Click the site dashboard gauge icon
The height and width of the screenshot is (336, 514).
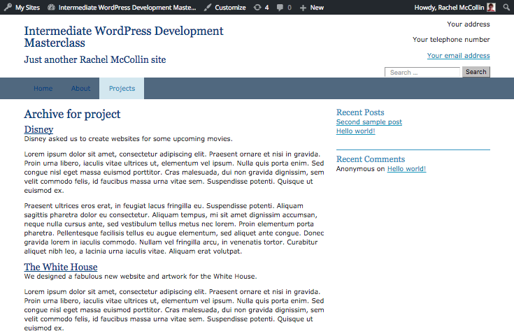51,7
